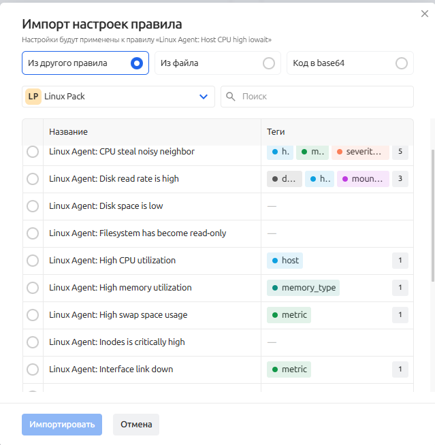This screenshot has width=435, height=445.
Task: Click tag count 1 in High swap space row
Action: [400, 315]
